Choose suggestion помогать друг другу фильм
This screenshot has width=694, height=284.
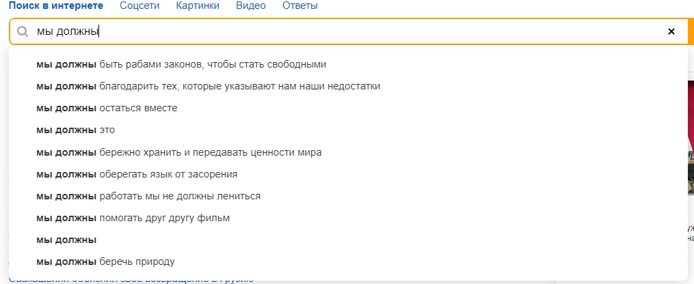coord(133,218)
